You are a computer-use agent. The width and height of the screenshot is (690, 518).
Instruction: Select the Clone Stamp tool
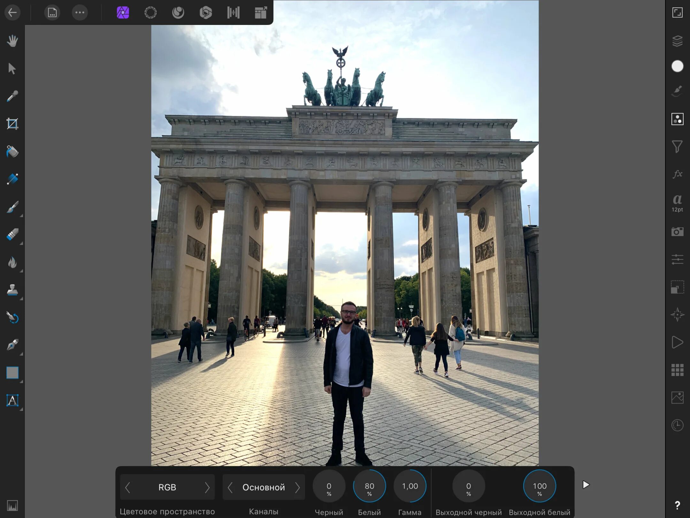[x=12, y=290]
